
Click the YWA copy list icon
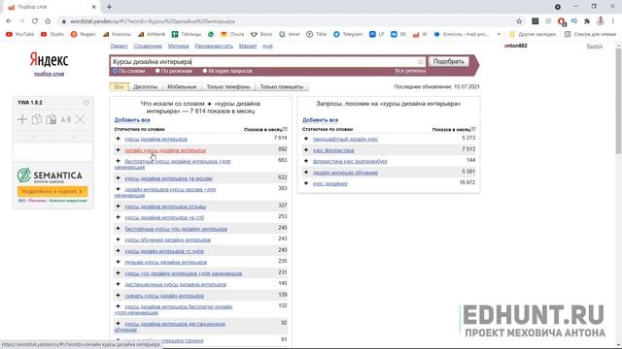[x=37, y=119]
